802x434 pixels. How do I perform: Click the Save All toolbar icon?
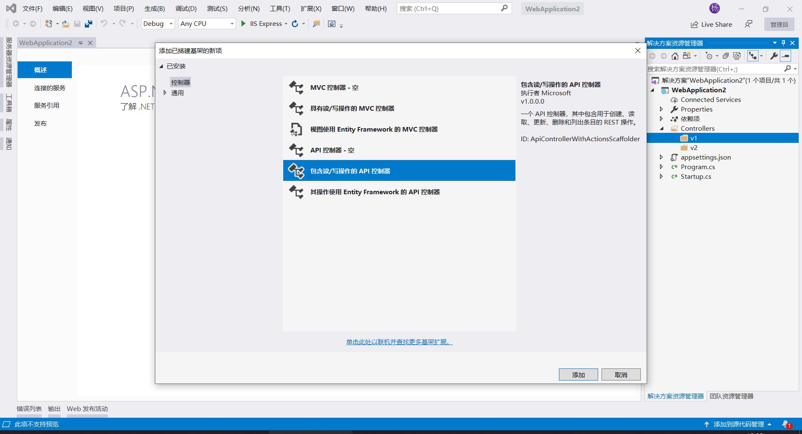click(x=88, y=24)
